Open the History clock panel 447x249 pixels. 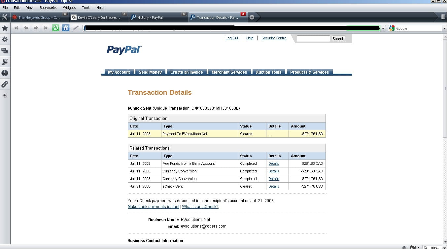pos(5,73)
